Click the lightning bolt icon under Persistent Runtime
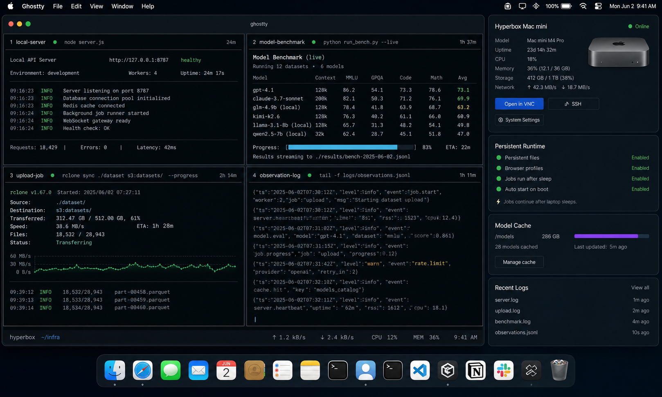Image resolution: width=662 pixels, height=397 pixels. [498, 202]
